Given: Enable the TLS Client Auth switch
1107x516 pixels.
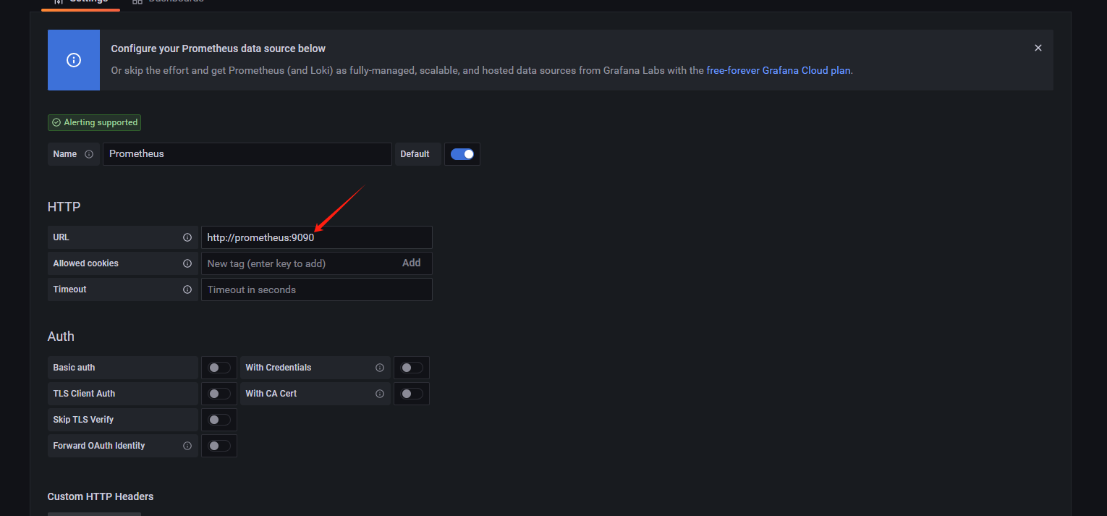Looking at the screenshot, I should coord(219,394).
